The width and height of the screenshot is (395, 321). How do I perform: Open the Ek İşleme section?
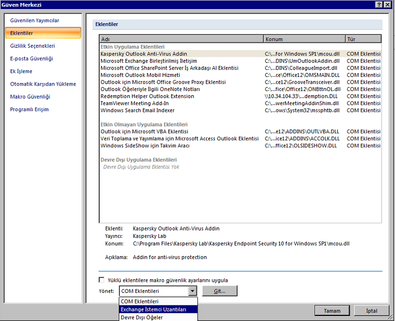click(21, 71)
